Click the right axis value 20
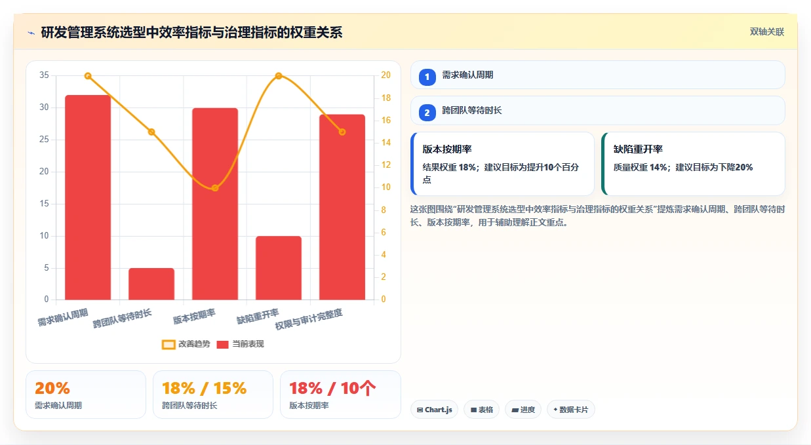 (386, 75)
